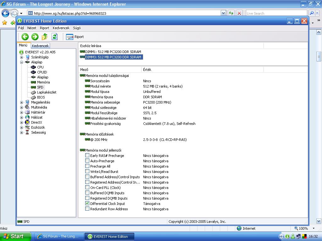The height and width of the screenshot is (241, 322).
Task: Click the Windows Start button
Action: tap(15, 236)
